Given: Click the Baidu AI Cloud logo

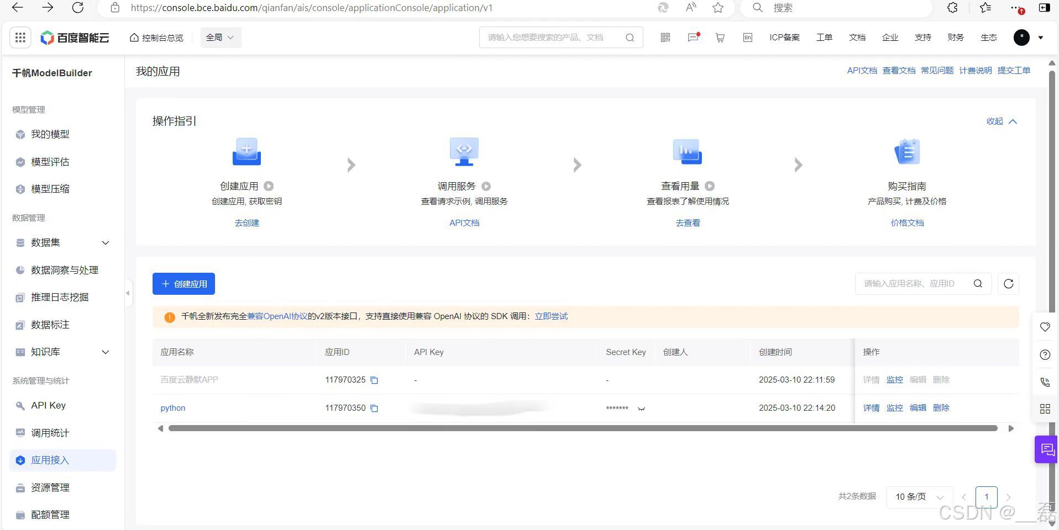Looking at the screenshot, I should pyautogui.click(x=75, y=38).
